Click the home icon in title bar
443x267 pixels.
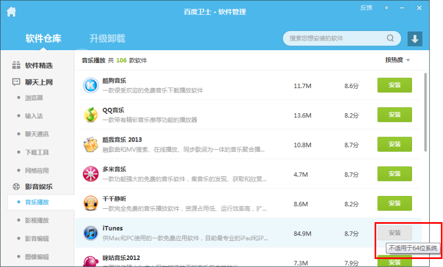click(11, 11)
